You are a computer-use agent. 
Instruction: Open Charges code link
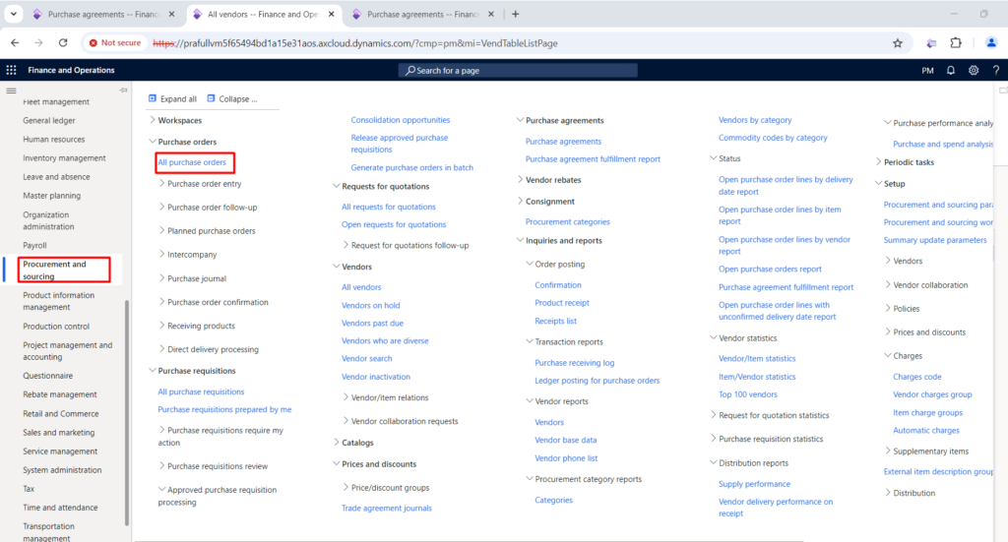click(x=916, y=377)
